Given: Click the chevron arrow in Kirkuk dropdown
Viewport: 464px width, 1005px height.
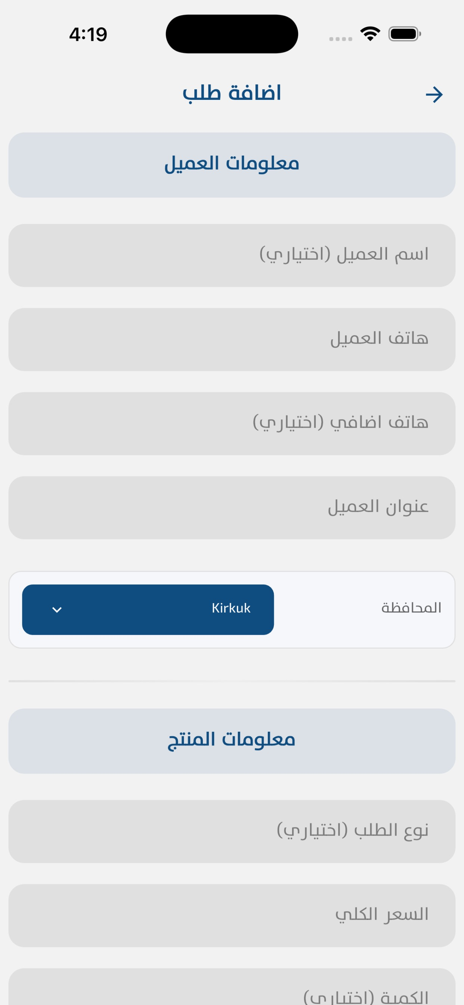Looking at the screenshot, I should point(57,609).
